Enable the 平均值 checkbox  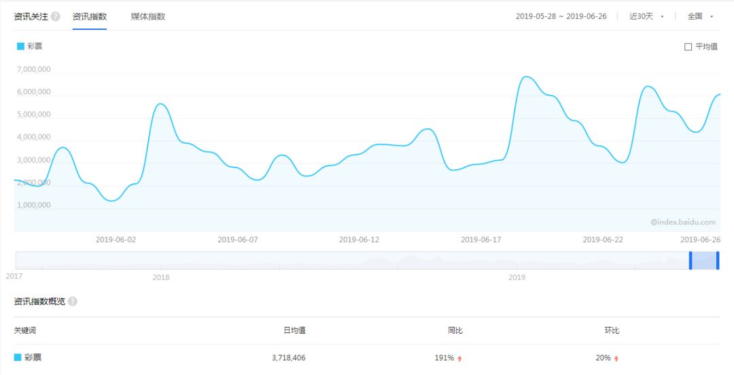click(688, 47)
